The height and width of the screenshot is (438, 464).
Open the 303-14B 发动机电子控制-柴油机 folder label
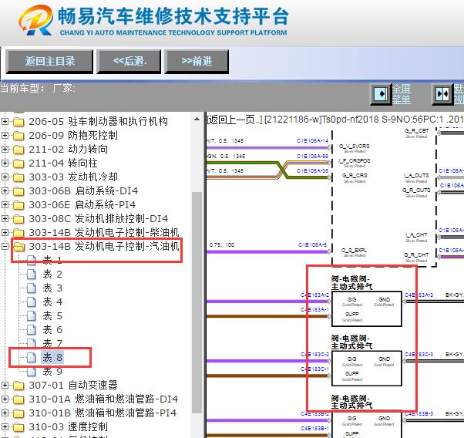pos(104,232)
